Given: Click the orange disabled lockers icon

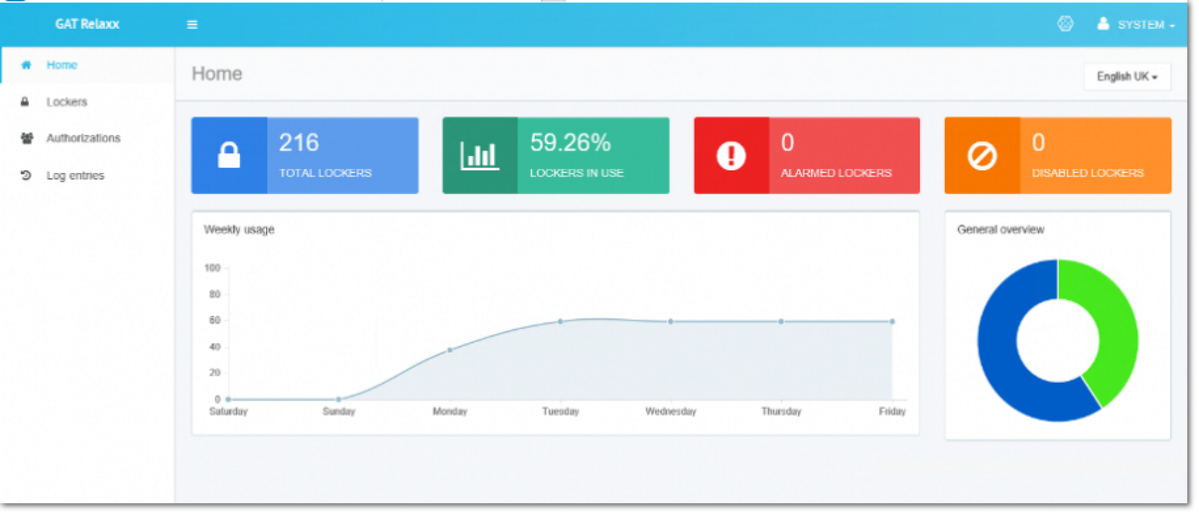Looking at the screenshot, I should [x=982, y=155].
